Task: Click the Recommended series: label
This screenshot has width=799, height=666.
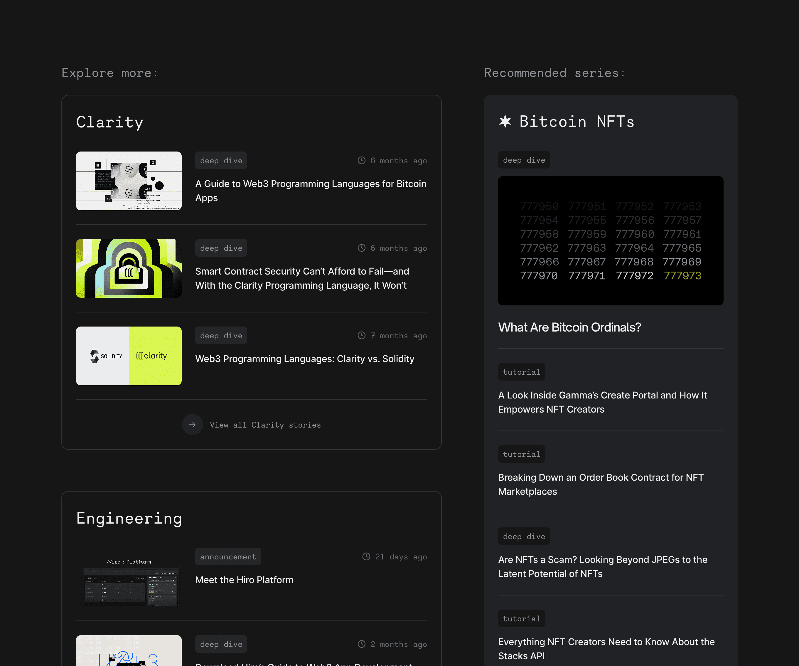Action: click(555, 73)
